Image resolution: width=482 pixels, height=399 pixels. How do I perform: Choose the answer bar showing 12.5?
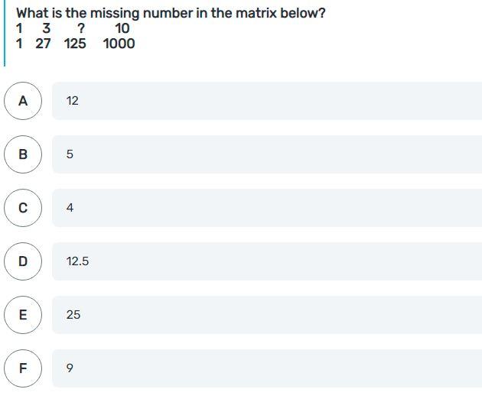pos(267,261)
